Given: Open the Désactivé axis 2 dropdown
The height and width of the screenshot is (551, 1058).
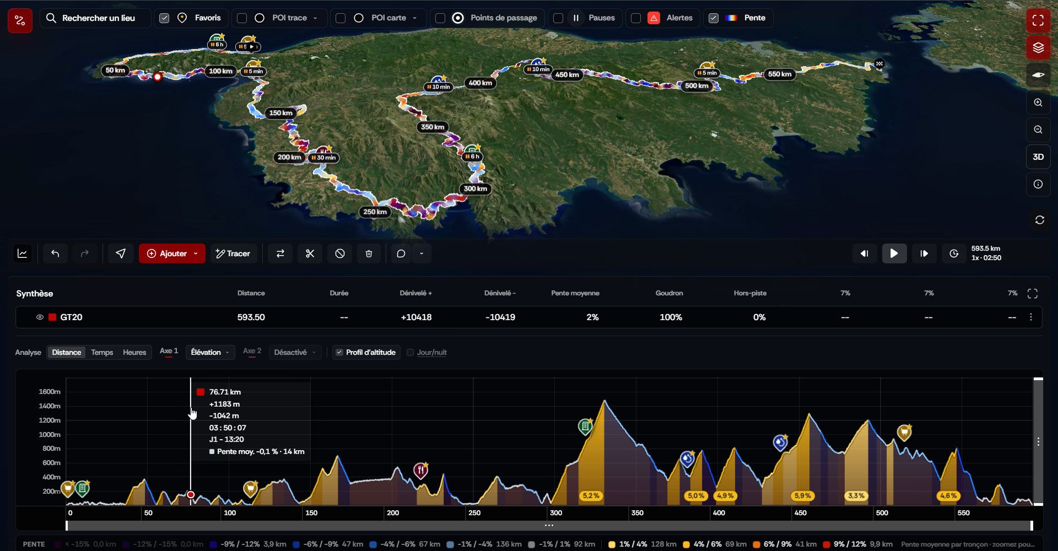Looking at the screenshot, I should (295, 353).
